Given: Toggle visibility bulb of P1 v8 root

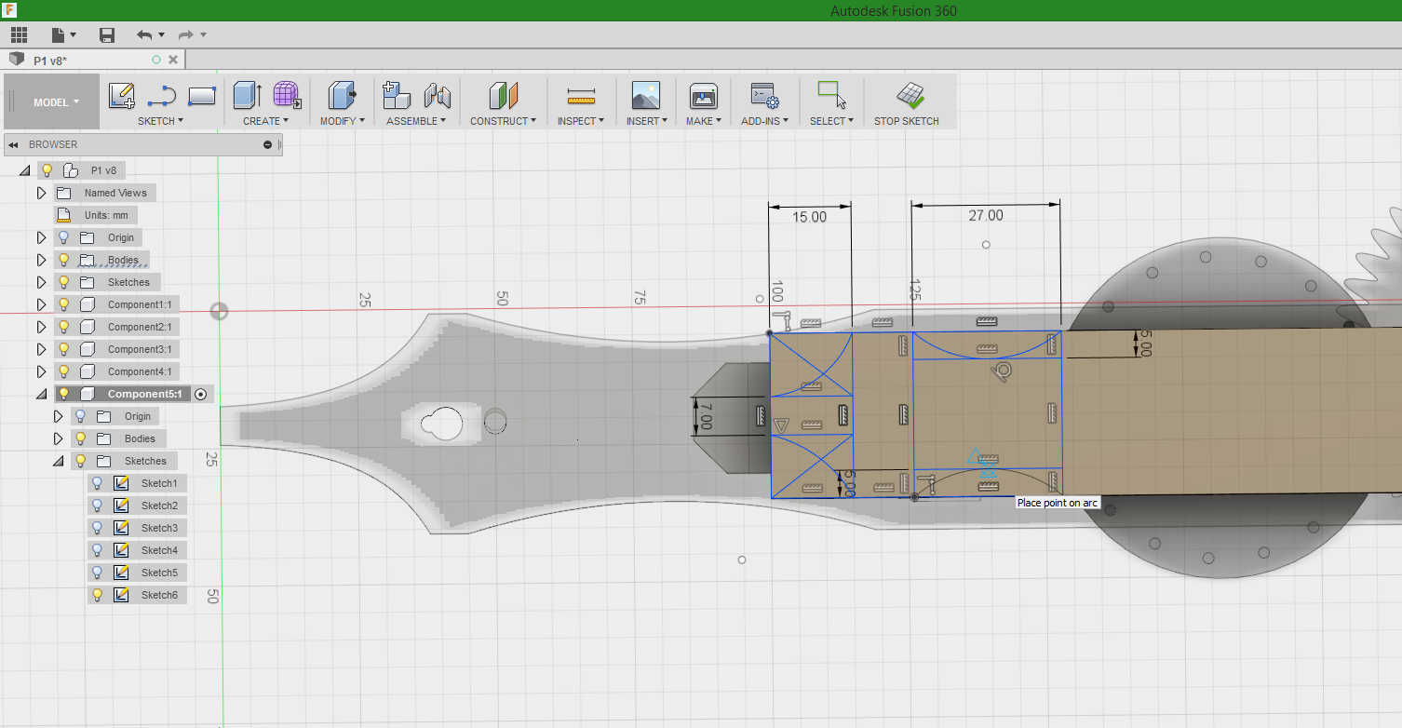Looking at the screenshot, I should click(x=46, y=170).
